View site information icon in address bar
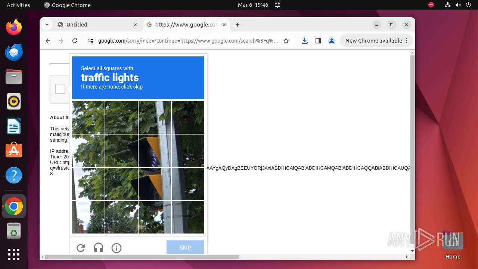 coord(91,41)
